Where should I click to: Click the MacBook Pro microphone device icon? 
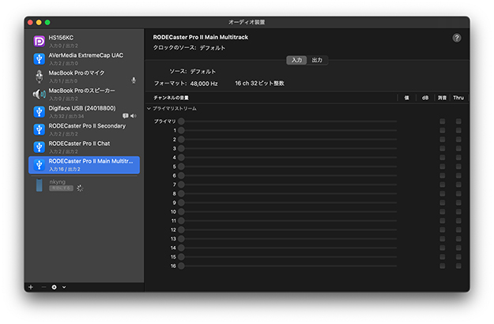(x=39, y=76)
